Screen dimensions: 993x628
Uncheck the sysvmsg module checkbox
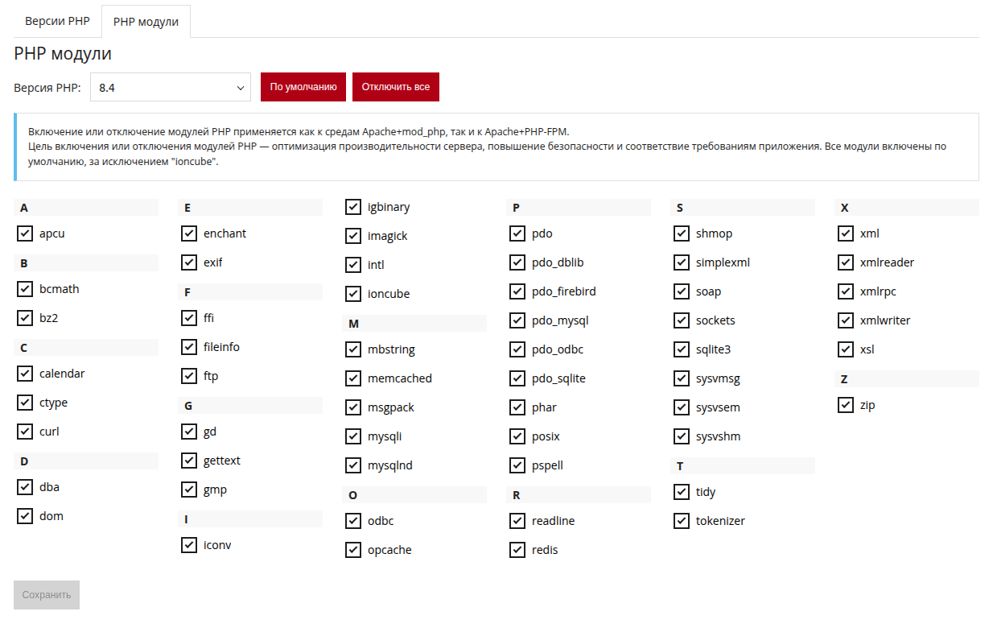click(x=682, y=378)
